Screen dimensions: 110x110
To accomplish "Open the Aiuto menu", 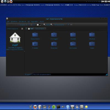I will pos(42,21).
